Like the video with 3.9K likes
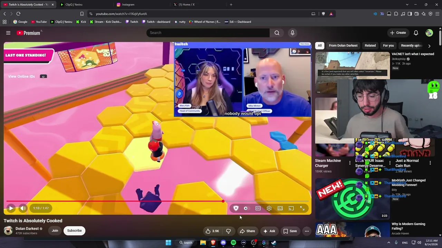This screenshot has height=248, width=442. pyautogui.click(x=212, y=231)
